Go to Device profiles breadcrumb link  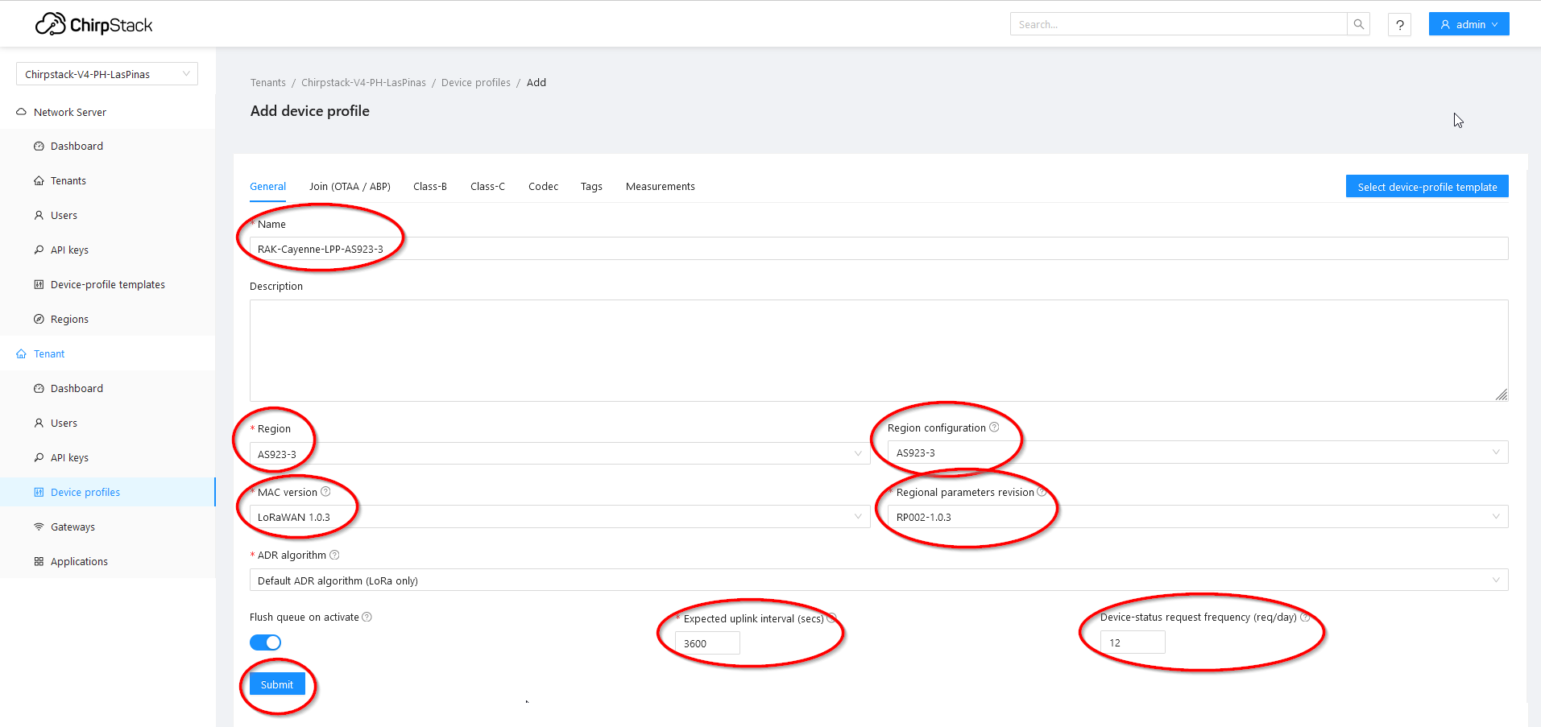click(x=475, y=82)
